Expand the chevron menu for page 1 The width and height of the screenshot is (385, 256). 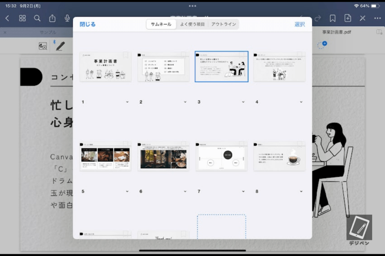pos(127,102)
